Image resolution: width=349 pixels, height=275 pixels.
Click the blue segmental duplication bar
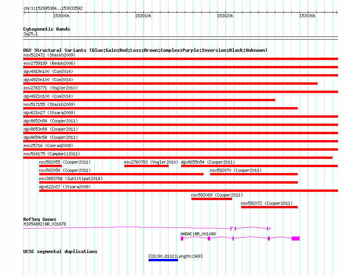164,260
